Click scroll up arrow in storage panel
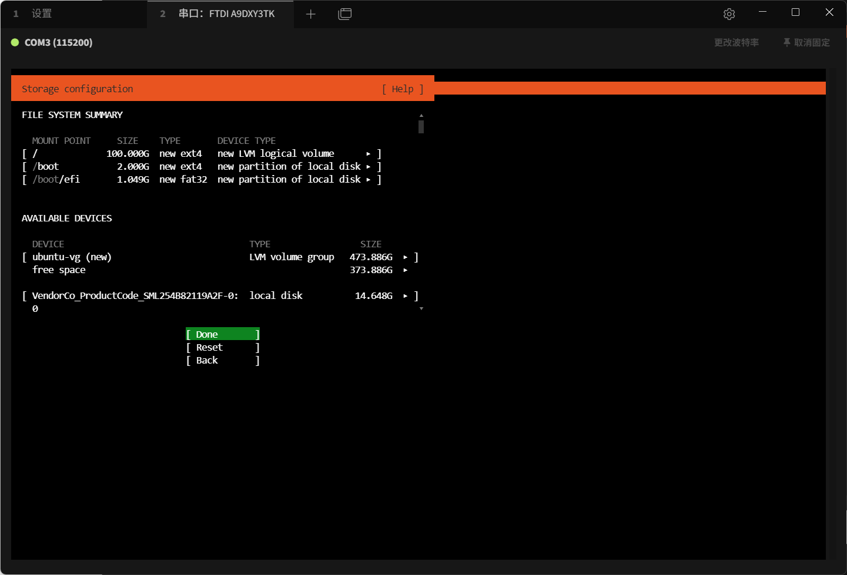 (421, 116)
